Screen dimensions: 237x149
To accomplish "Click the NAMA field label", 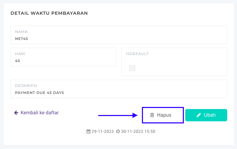I will [21, 32].
